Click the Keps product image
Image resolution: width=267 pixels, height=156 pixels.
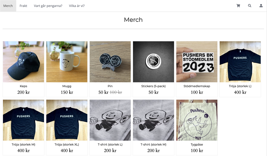tap(23, 62)
